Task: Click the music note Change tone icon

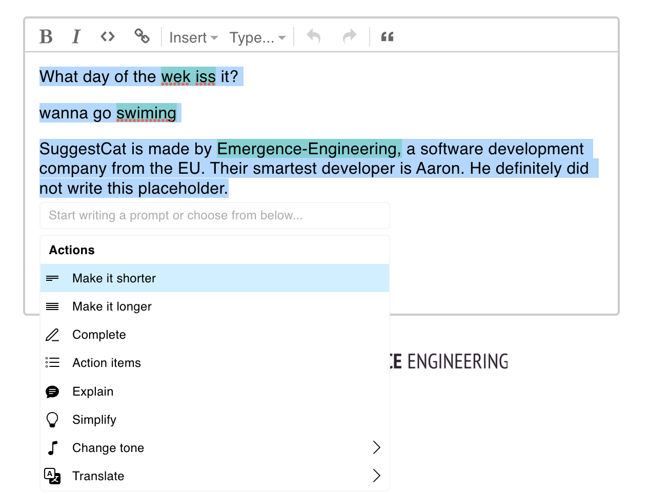Action: [x=52, y=448]
